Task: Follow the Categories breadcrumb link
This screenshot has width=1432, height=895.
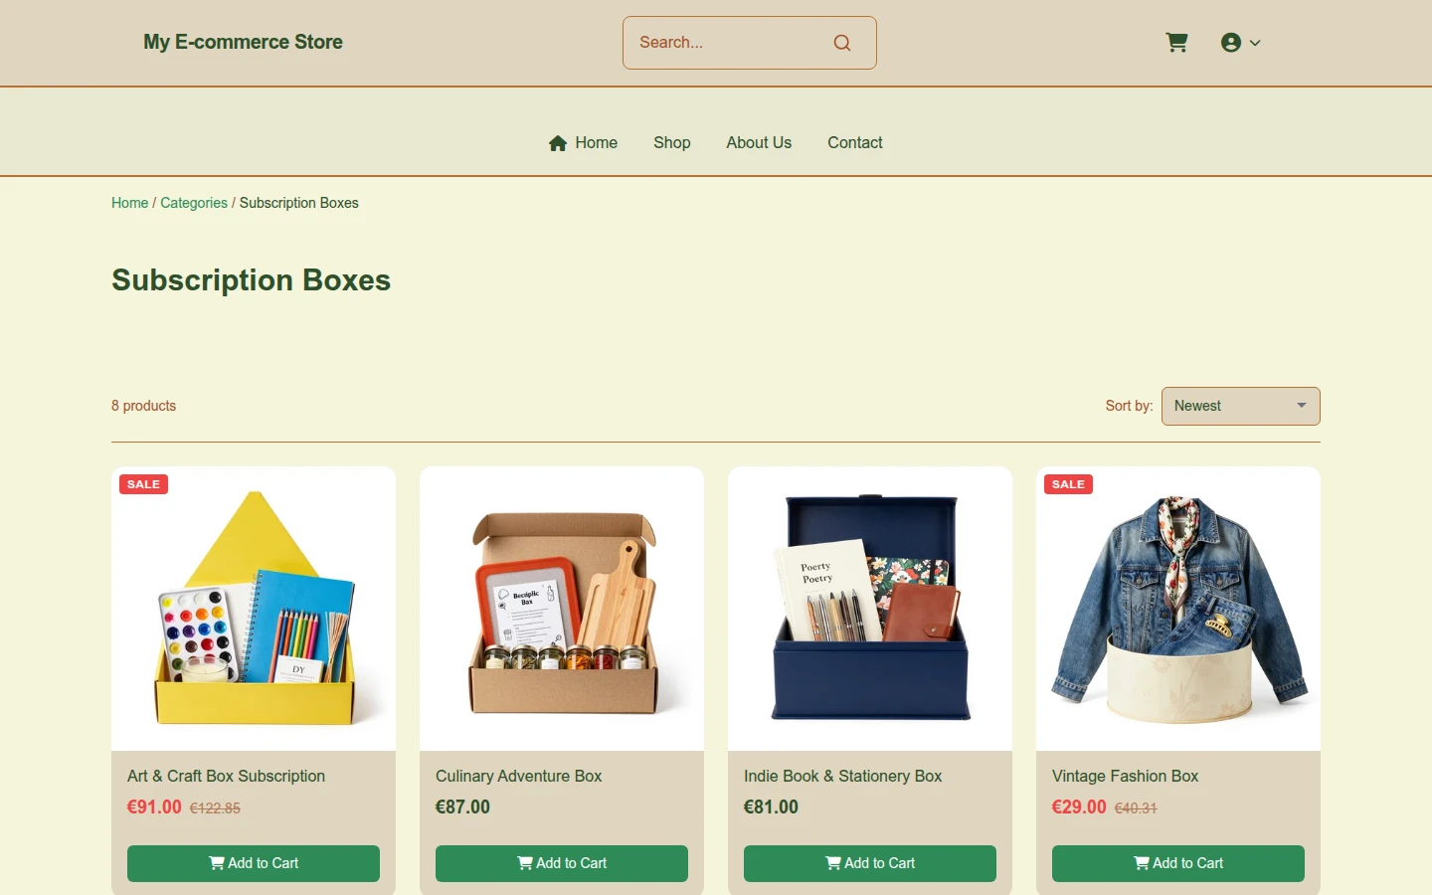Action: tap(194, 203)
